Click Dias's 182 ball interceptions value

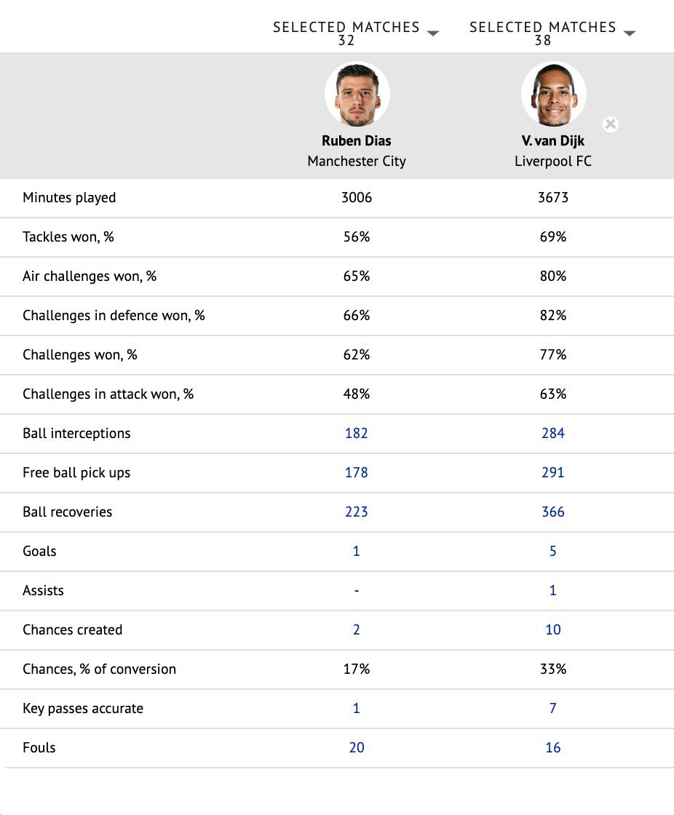point(357,434)
